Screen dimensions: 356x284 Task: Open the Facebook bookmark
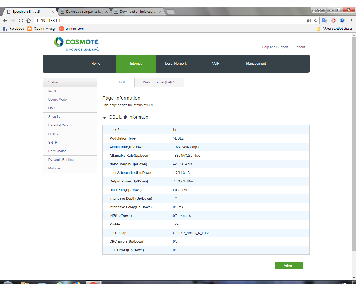pos(14,29)
